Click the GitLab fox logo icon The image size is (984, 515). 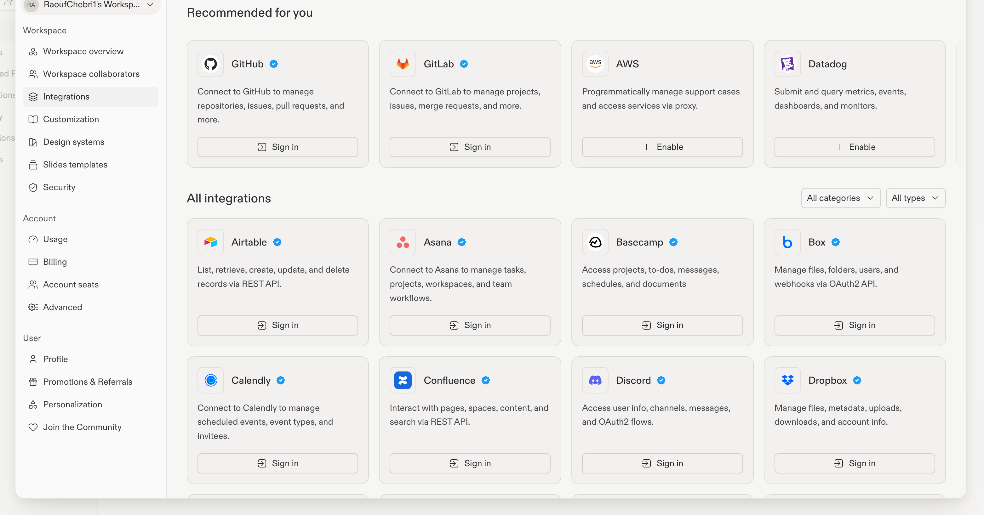[403, 64]
